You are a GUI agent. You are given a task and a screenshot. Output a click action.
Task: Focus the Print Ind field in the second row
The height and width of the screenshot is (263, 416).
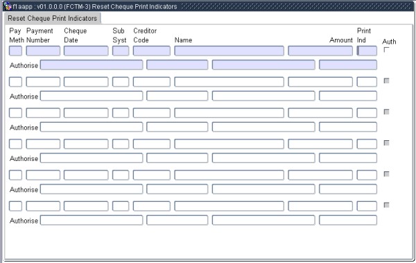367,82
